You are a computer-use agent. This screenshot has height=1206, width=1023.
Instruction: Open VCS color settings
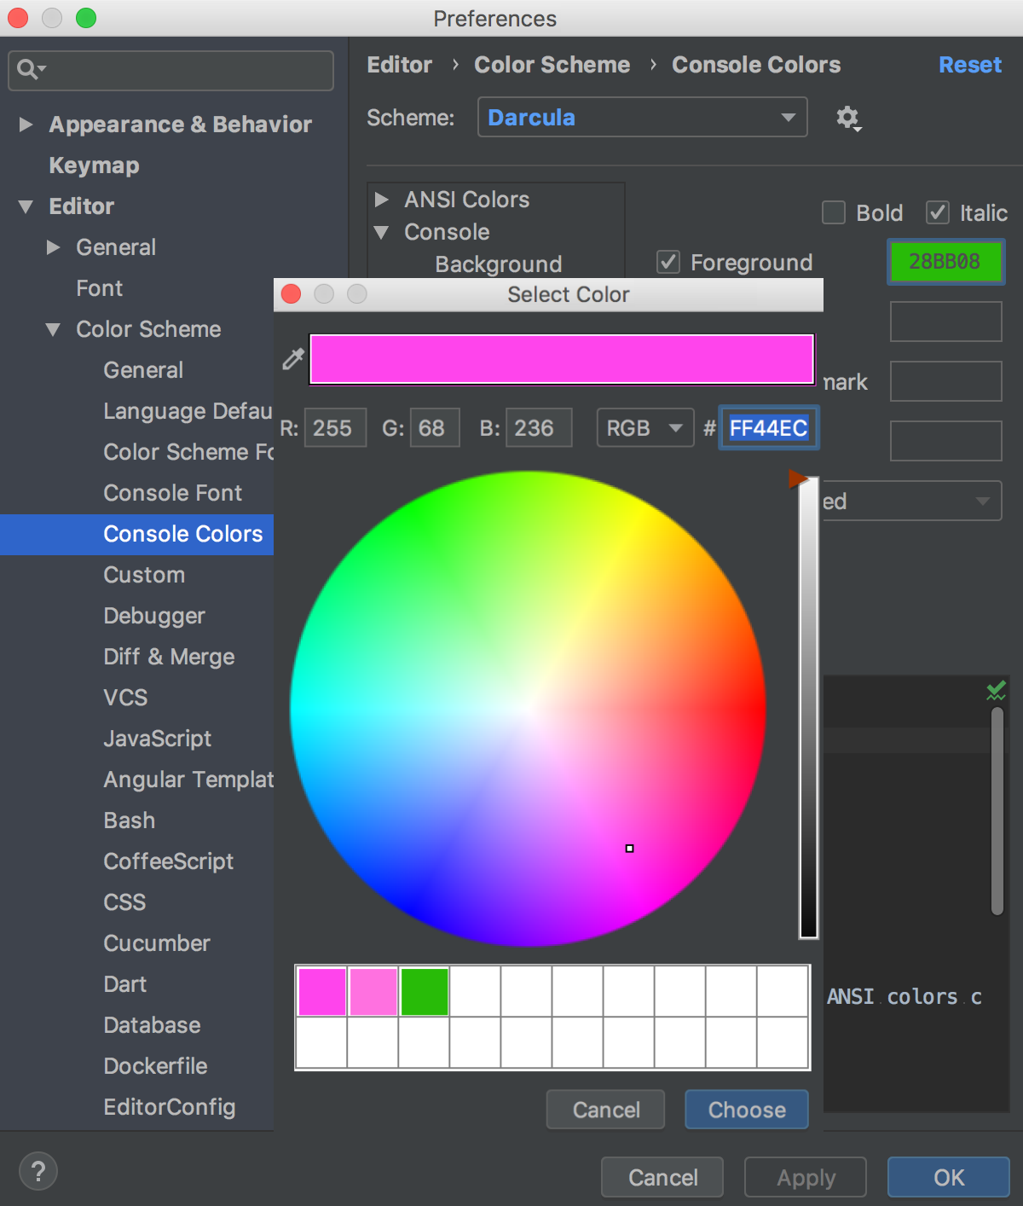coord(125,698)
